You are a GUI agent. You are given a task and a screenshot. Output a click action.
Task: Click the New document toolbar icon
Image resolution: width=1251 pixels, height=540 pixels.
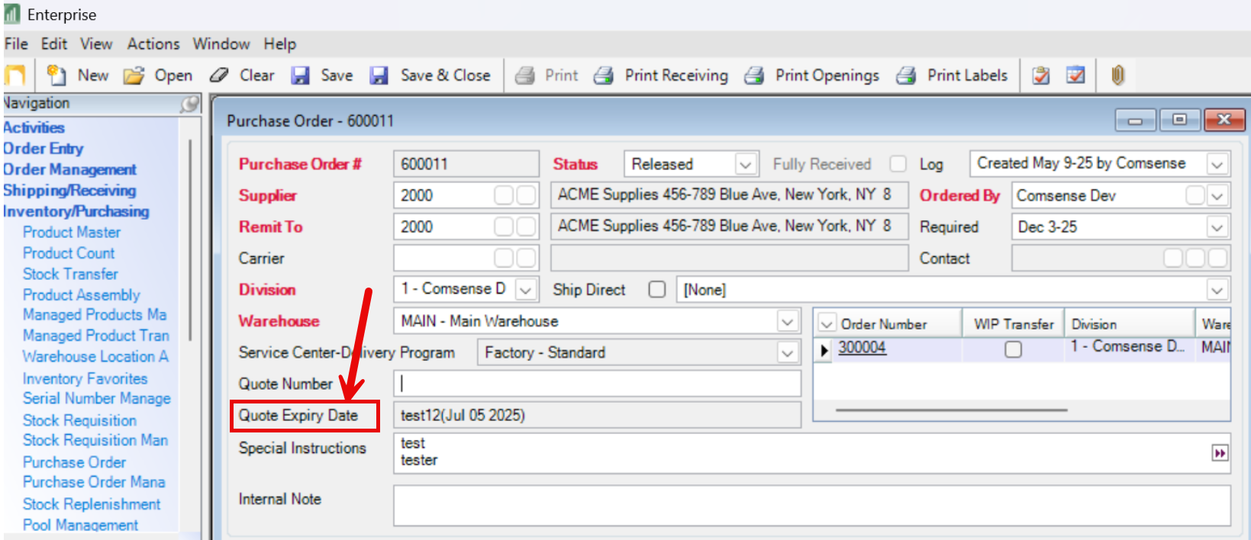[x=56, y=75]
